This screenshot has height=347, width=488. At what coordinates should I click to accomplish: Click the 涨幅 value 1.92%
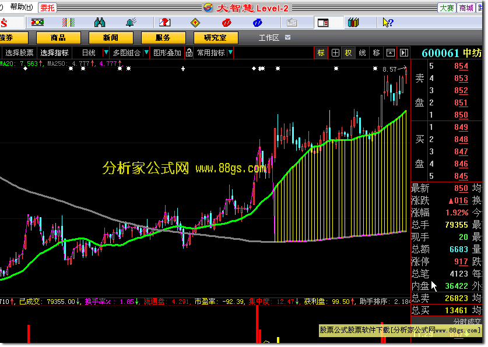[x=457, y=213]
